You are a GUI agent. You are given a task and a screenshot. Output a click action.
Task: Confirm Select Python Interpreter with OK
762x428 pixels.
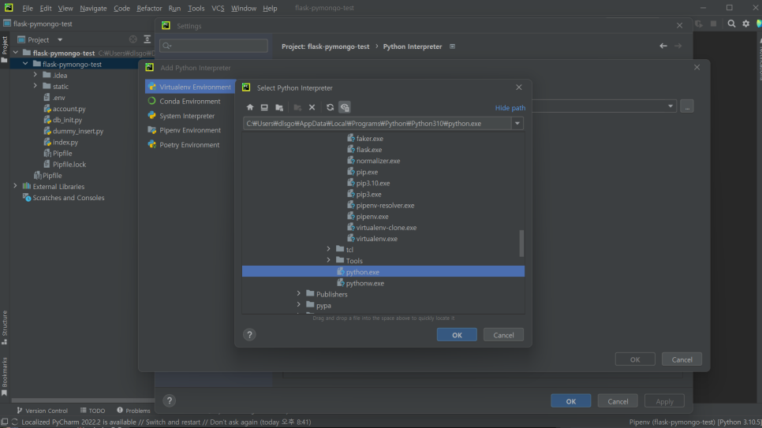point(457,335)
